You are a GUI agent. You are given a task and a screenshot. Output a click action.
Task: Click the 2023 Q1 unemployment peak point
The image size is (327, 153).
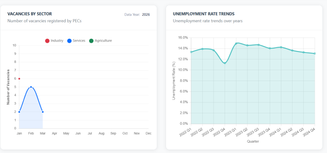[236, 43]
